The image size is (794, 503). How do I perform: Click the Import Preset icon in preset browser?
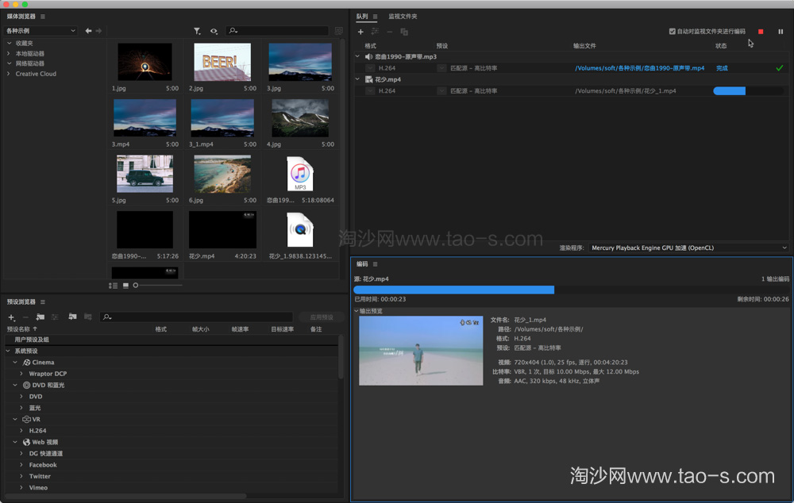pos(72,317)
